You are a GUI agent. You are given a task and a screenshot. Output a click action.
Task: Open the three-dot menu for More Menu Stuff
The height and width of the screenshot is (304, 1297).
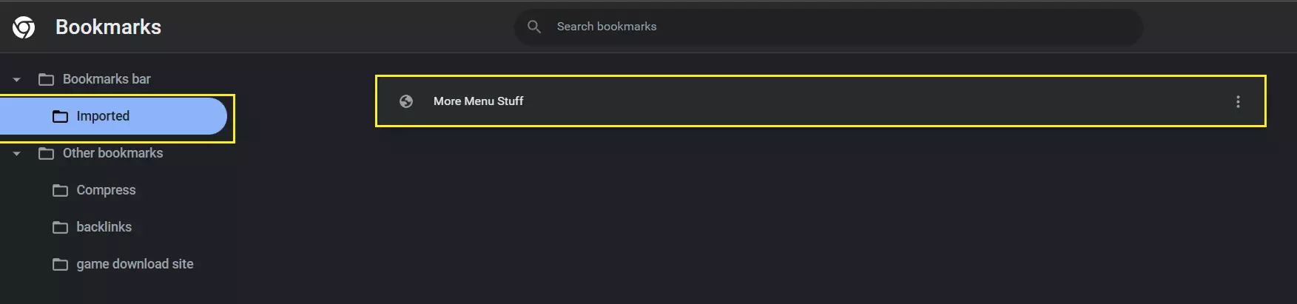[1238, 101]
